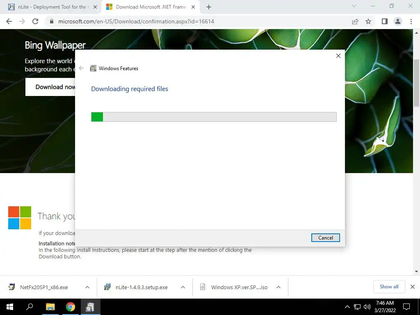
Task: Click the Windows Features title icon
Action: 93,68
